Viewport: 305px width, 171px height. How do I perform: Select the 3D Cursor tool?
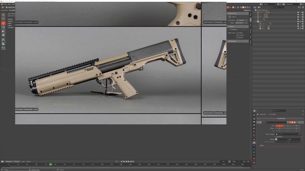pos(3,19)
